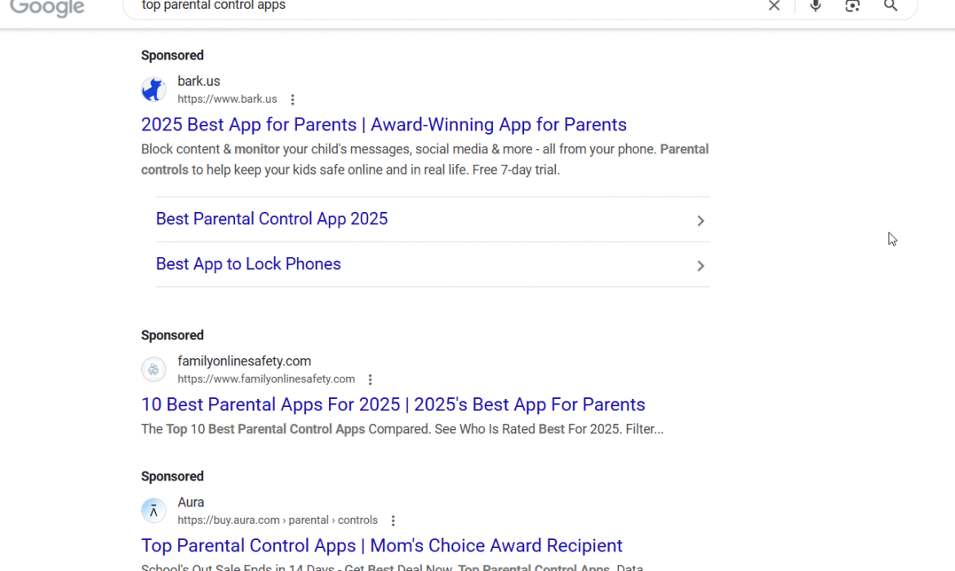Screen dimensions: 955x571
Task: Click the buy.aura.com parental controls URL
Action: point(278,520)
